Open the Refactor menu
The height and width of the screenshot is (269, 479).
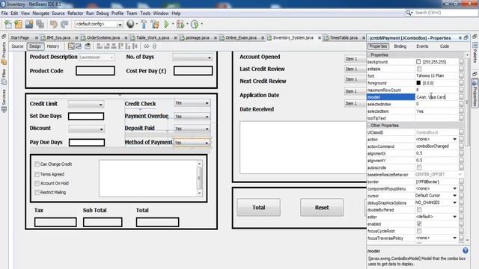click(x=75, y=13)
